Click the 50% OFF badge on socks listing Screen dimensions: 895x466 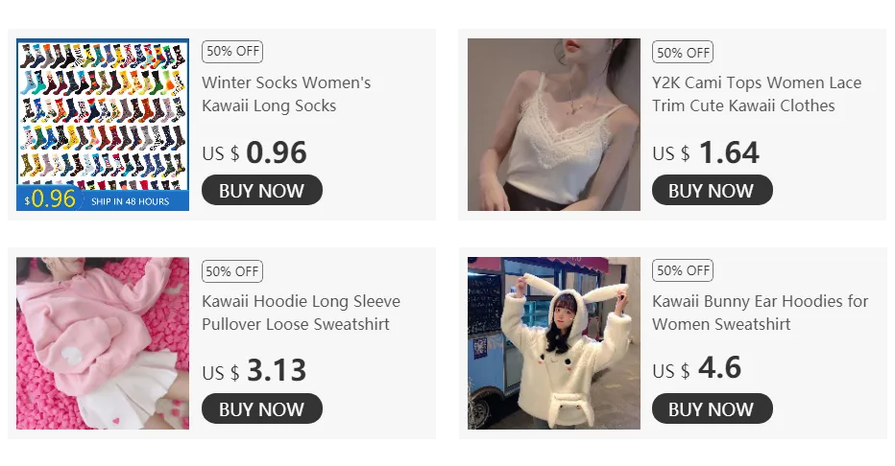[x=232, y=51]
